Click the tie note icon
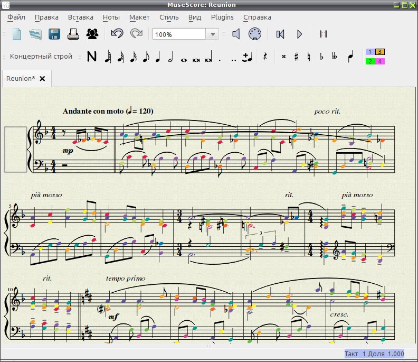Screen dimensions: 418x362 (x=248, y=57)
